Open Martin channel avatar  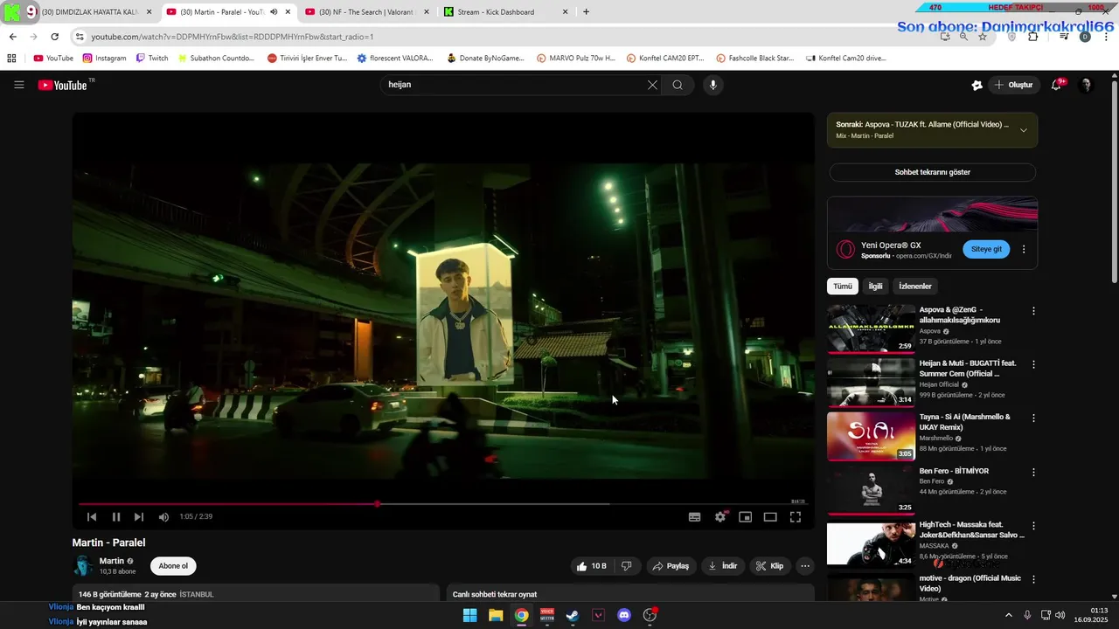[x=83, y=566]
